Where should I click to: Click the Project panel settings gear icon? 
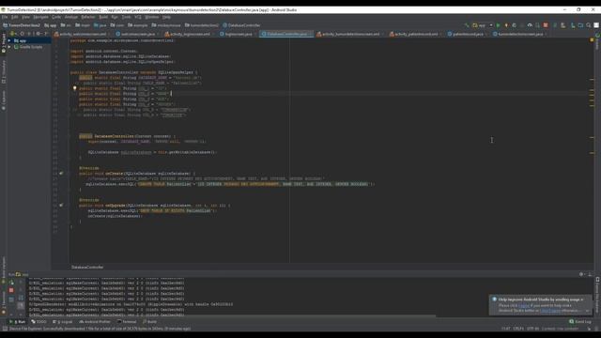(39, 34)
